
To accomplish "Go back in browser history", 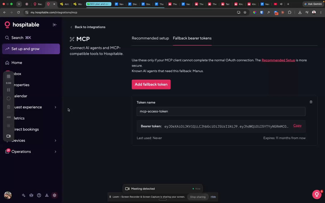I will [x=5, y=12].
